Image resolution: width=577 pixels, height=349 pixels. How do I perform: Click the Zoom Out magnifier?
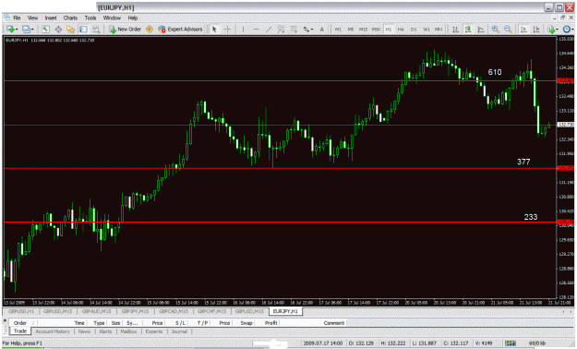[508, 30]
